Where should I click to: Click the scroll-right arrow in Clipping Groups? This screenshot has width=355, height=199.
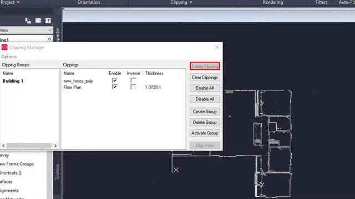pyautogui.click(x=55, y=146)
